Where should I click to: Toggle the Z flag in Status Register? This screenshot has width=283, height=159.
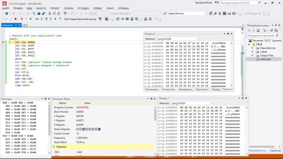click(96, 129)
